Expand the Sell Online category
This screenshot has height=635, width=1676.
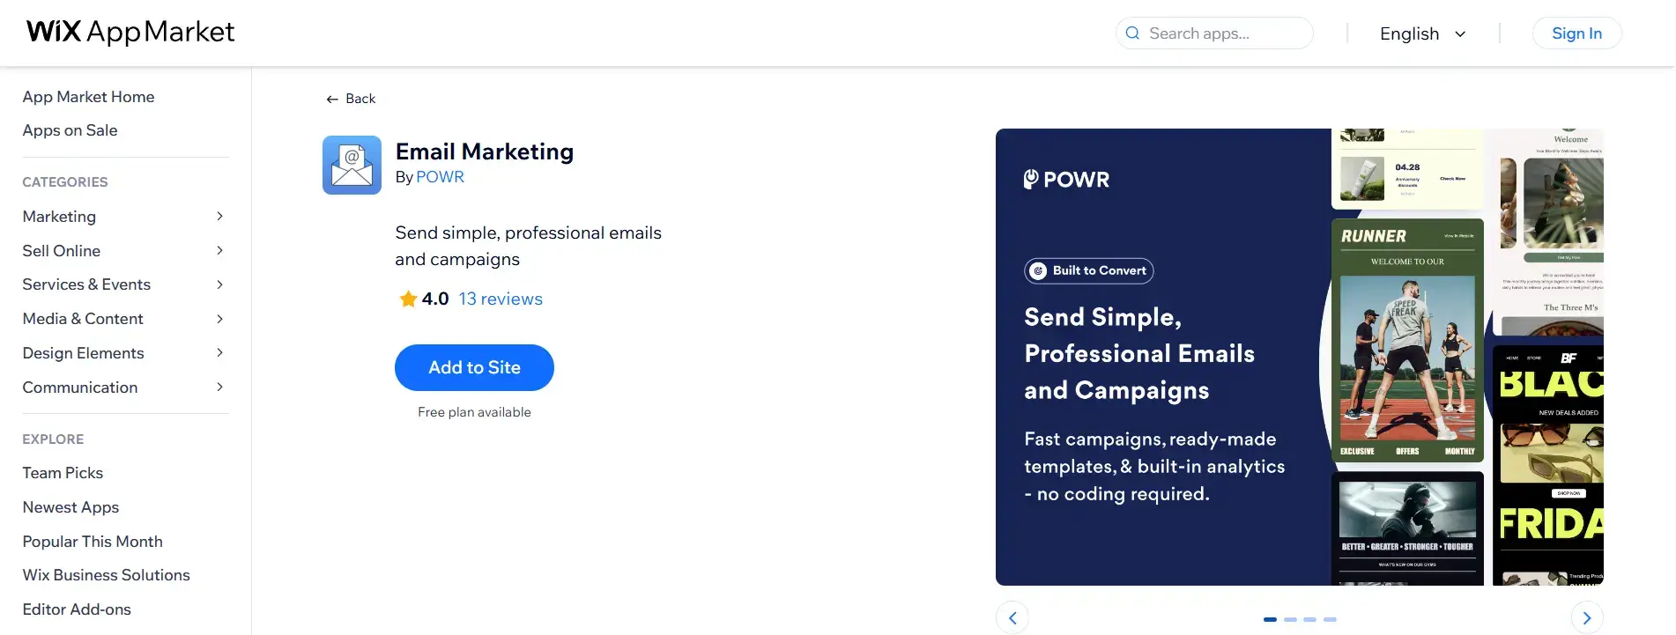click(x=124, y=251)
